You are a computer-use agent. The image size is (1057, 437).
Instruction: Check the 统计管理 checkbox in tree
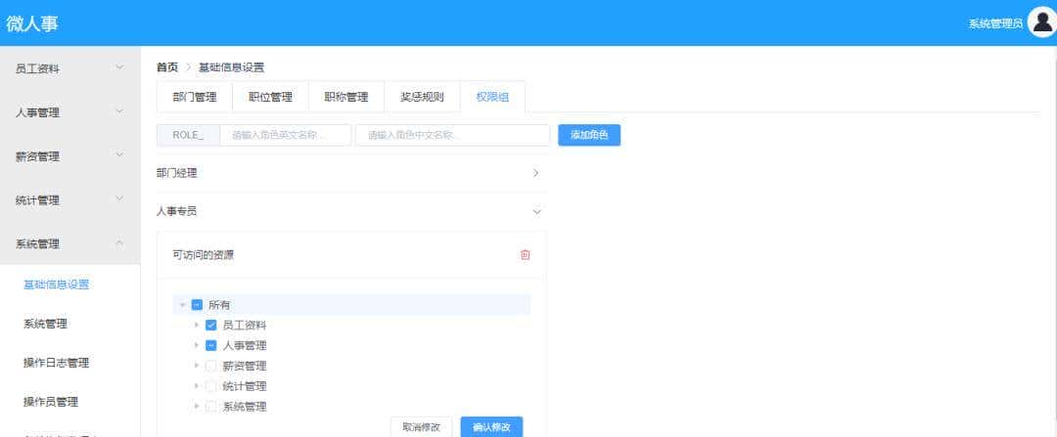click(x=211, y=386)
